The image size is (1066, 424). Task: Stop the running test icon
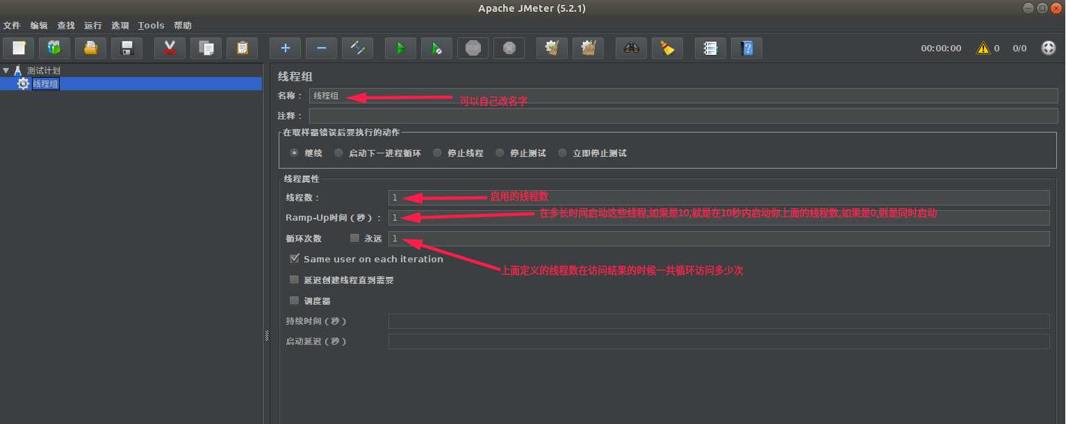coord(473,48)
